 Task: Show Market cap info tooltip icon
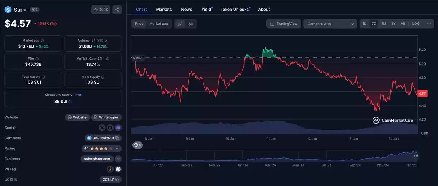point(42,41)
